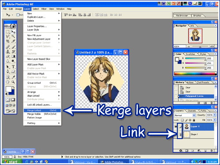
Task: Select the Eyedropper tool
Action: (13, 77)
